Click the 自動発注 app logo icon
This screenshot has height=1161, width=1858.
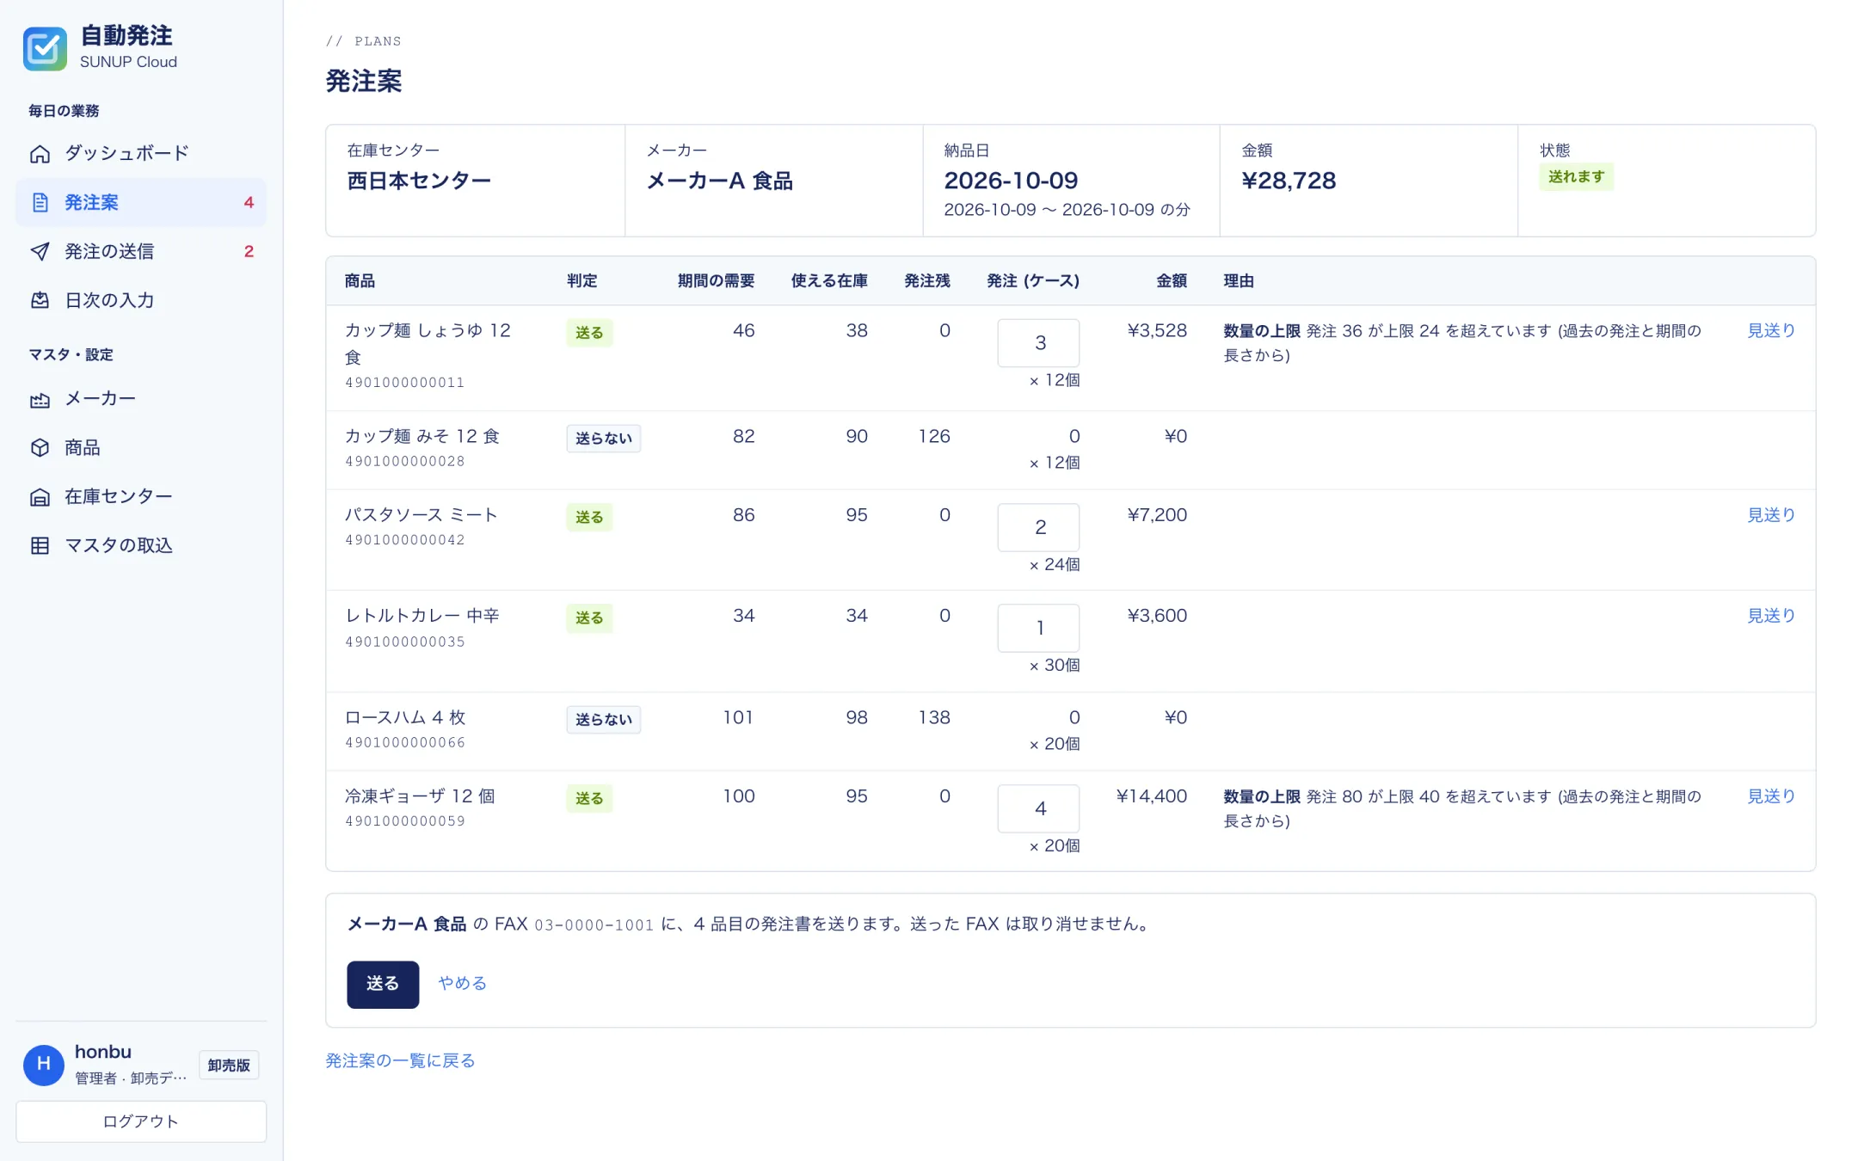45,48
